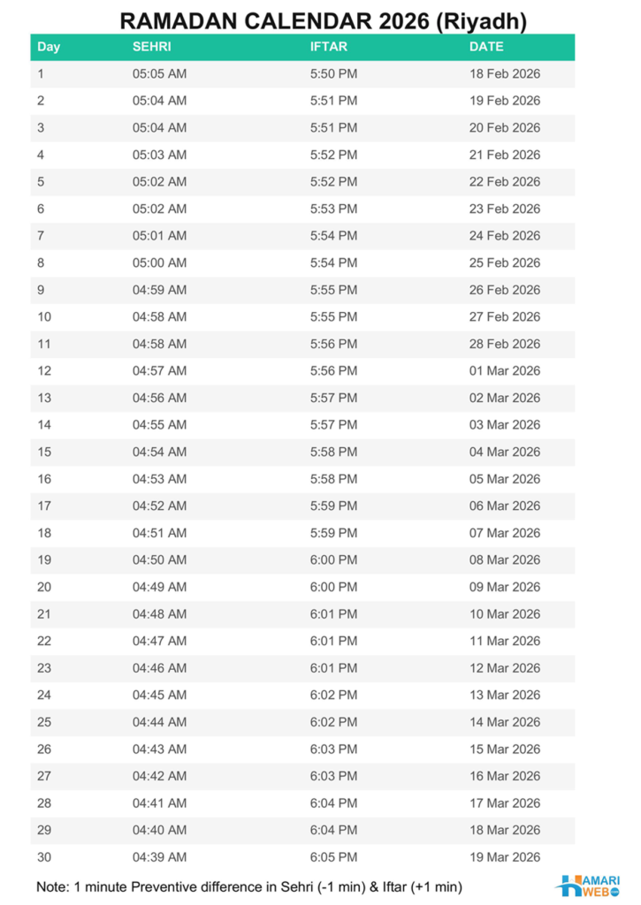
Task: Click the 05:05 AM sehri time
Action: point(159,74)
